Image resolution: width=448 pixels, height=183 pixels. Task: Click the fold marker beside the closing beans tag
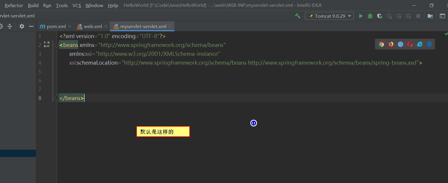tap(56, 98)
